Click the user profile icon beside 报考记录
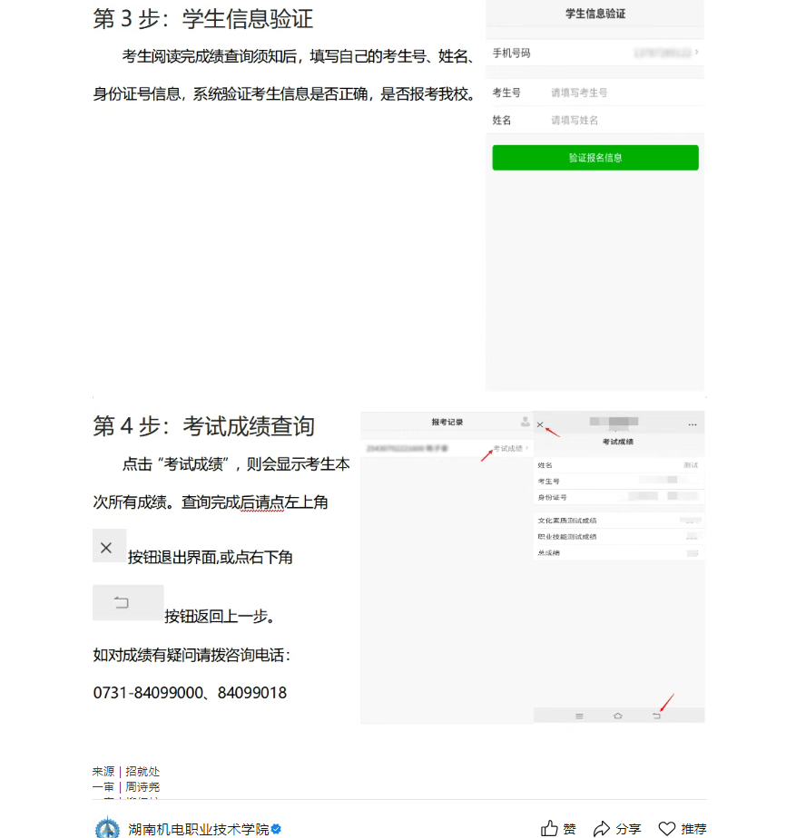 tap(525, 422)
